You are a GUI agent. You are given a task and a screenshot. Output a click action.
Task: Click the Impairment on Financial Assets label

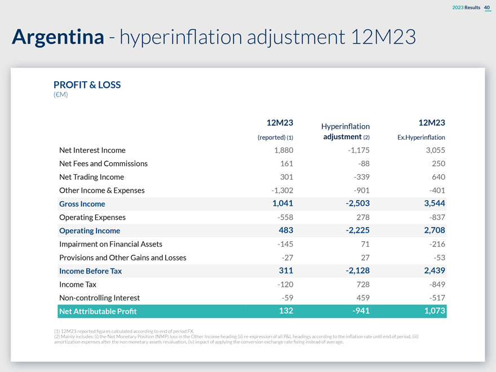coord(110,244)
